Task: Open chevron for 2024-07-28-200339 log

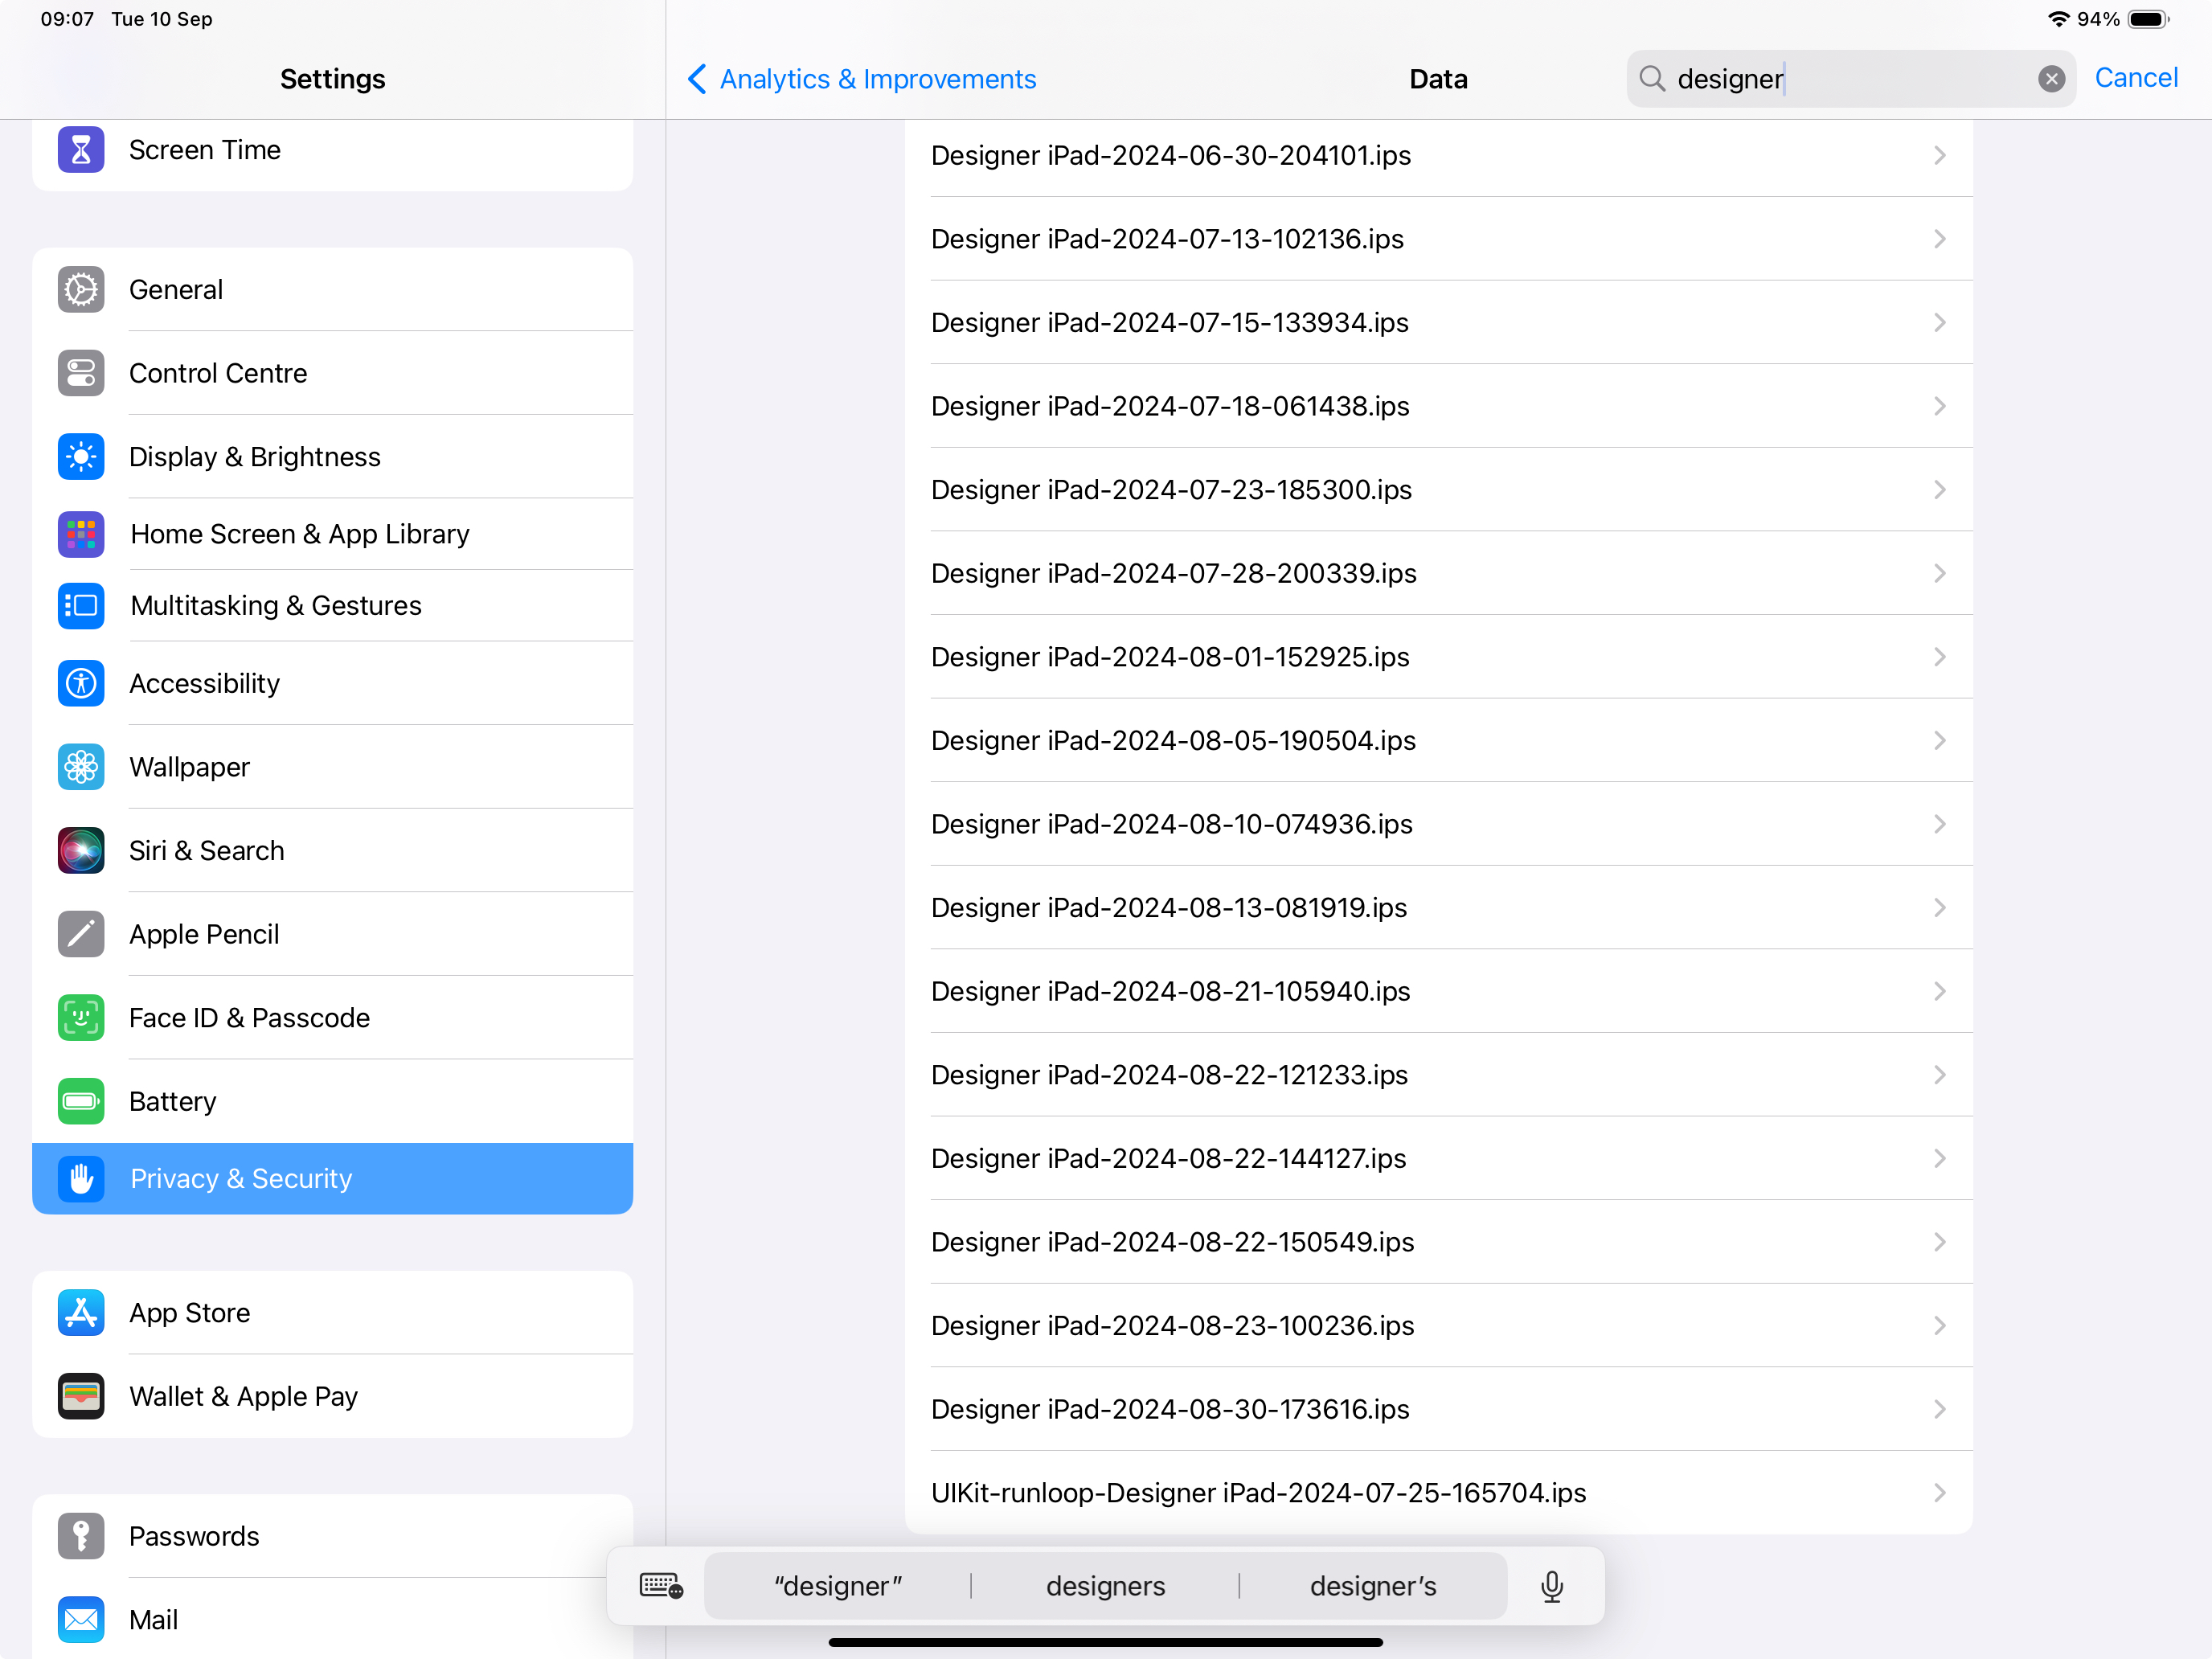Action: [x=1940, y=573]
